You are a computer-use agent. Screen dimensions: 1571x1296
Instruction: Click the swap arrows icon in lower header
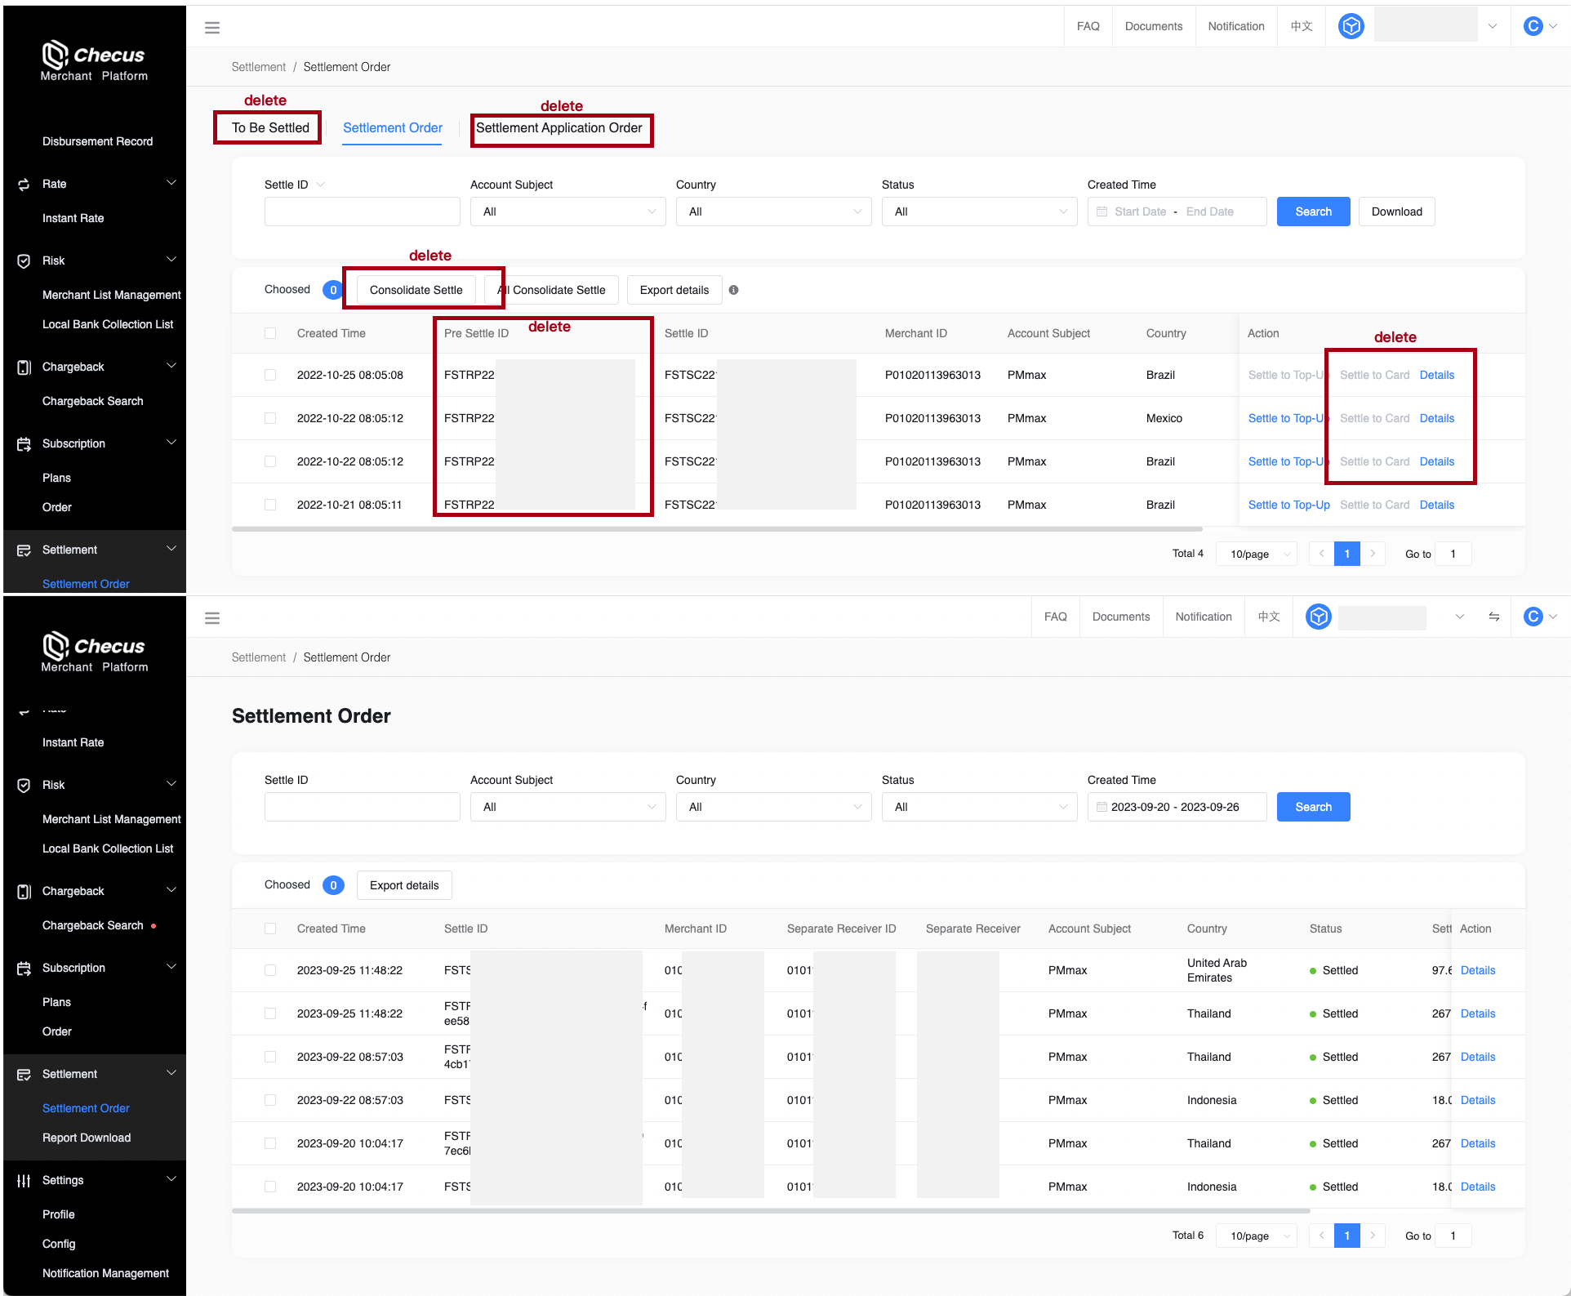tap(1493, 617)
